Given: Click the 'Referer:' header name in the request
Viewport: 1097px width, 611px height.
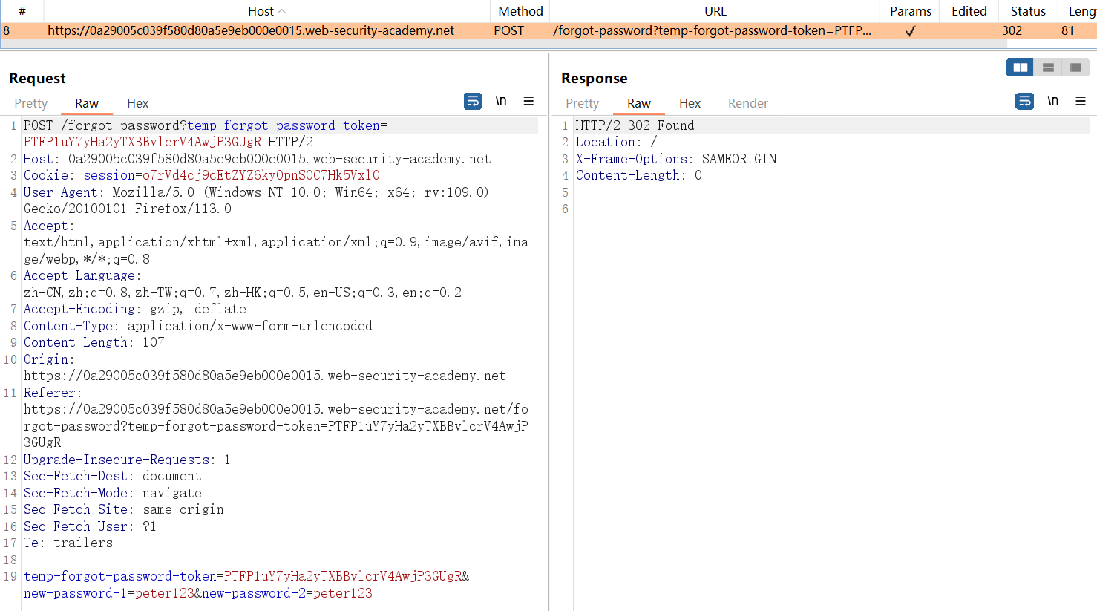Looking at the screenshot, I should coord(53,393).
